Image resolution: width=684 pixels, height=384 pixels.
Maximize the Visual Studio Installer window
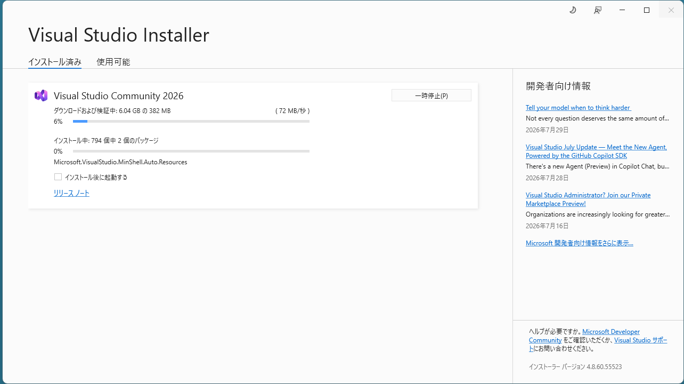click(647, 10)
